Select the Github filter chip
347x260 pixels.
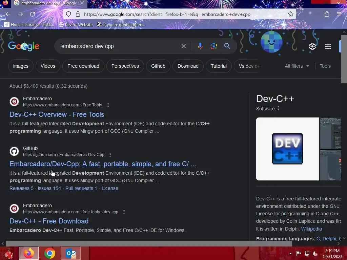pyautogui.click(x=158, y=66)
